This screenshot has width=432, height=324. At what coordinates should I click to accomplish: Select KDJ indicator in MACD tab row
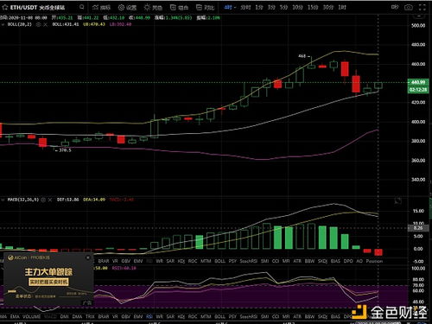point(181,261)
